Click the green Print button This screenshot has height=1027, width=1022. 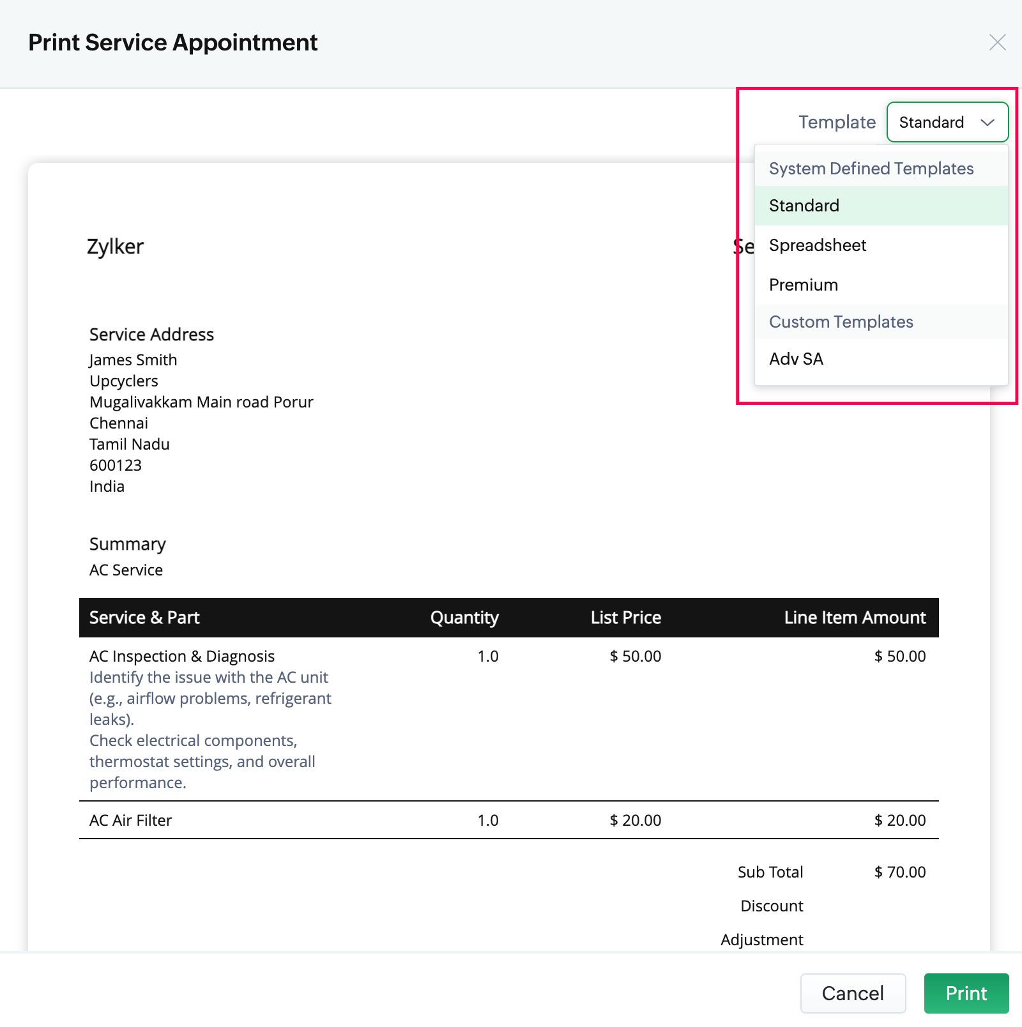pyautogui.click(x=966, y=993)
